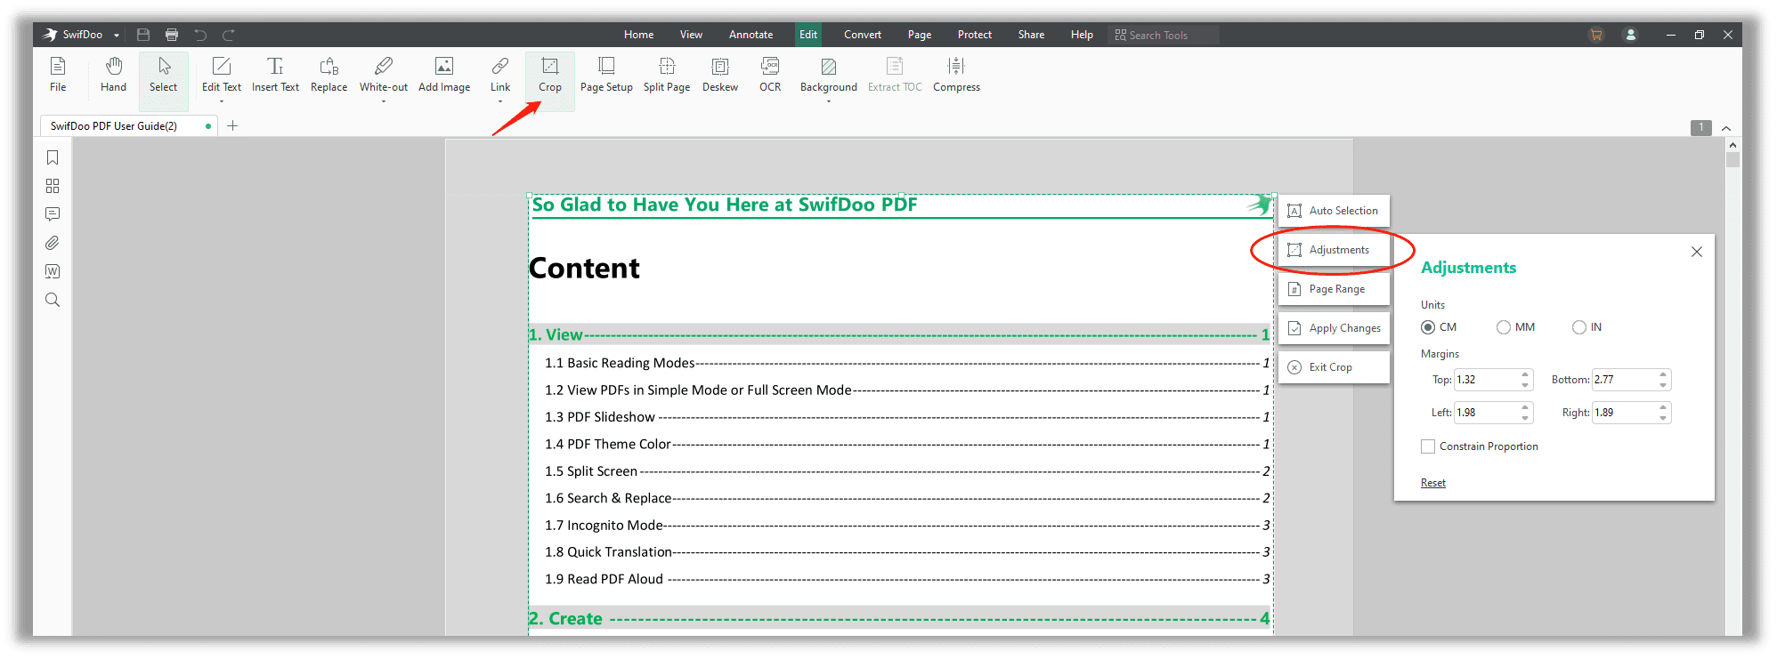Redo the last action
This screenshot has width=1777, height=659.
[x=229, y=35]
